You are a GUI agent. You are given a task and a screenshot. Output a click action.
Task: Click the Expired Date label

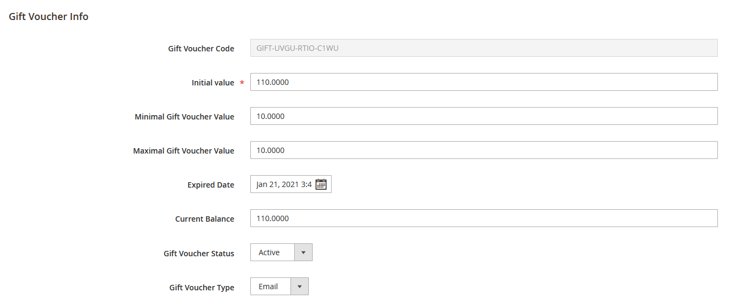(211, 185)
